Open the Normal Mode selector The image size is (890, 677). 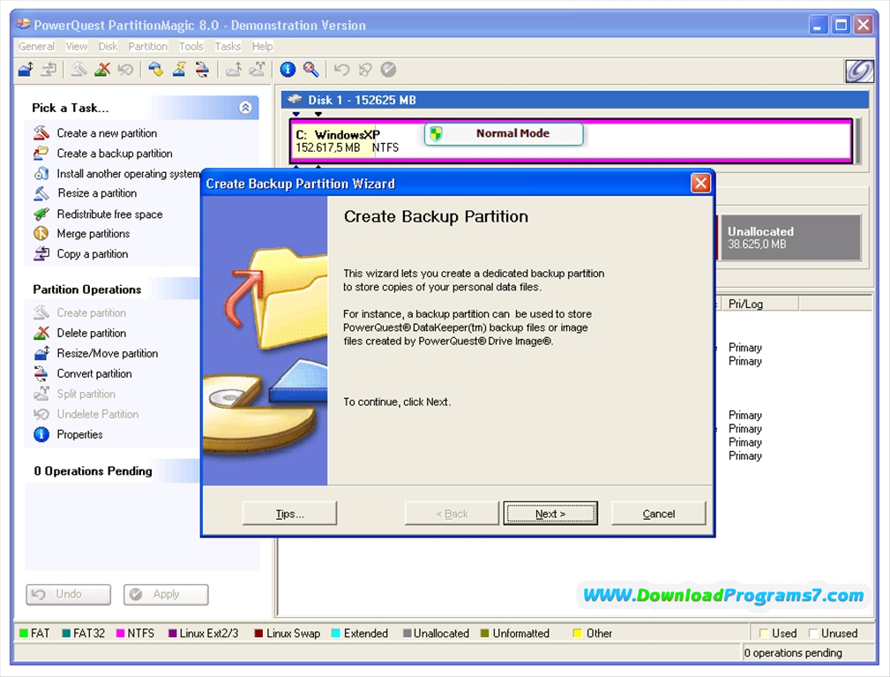tap(503, 133)
